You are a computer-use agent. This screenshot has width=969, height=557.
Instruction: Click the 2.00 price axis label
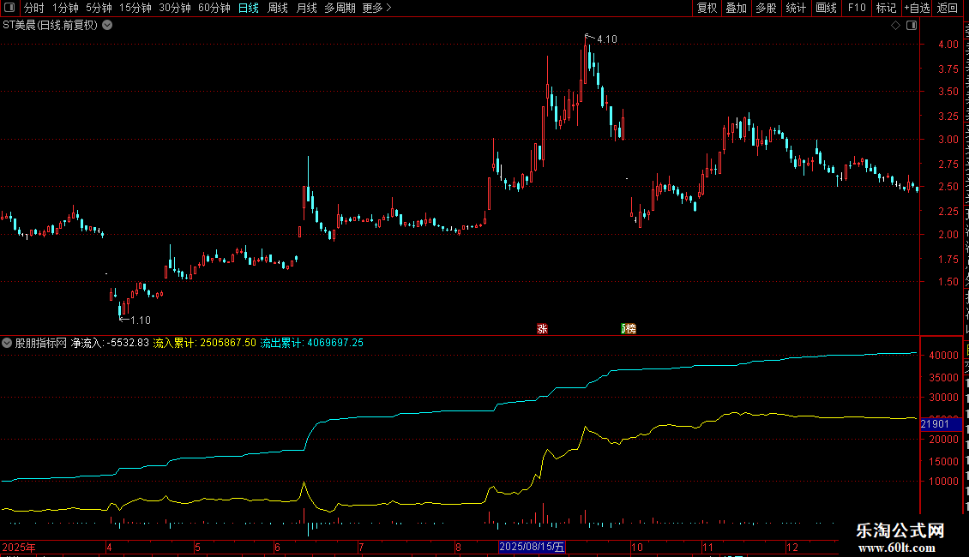click(x=948, y=235)
